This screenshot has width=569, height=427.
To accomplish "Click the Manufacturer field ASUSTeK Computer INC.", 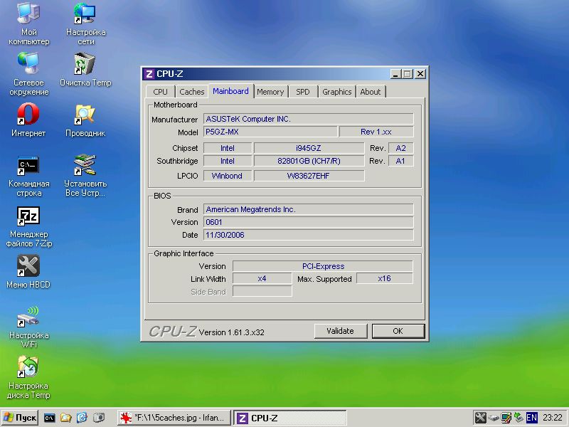I will (x=309, y=119).
